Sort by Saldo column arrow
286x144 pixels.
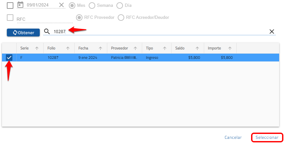[197, 48]
